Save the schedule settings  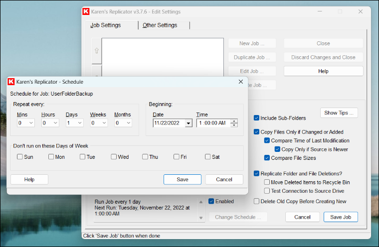coord(182,179)
